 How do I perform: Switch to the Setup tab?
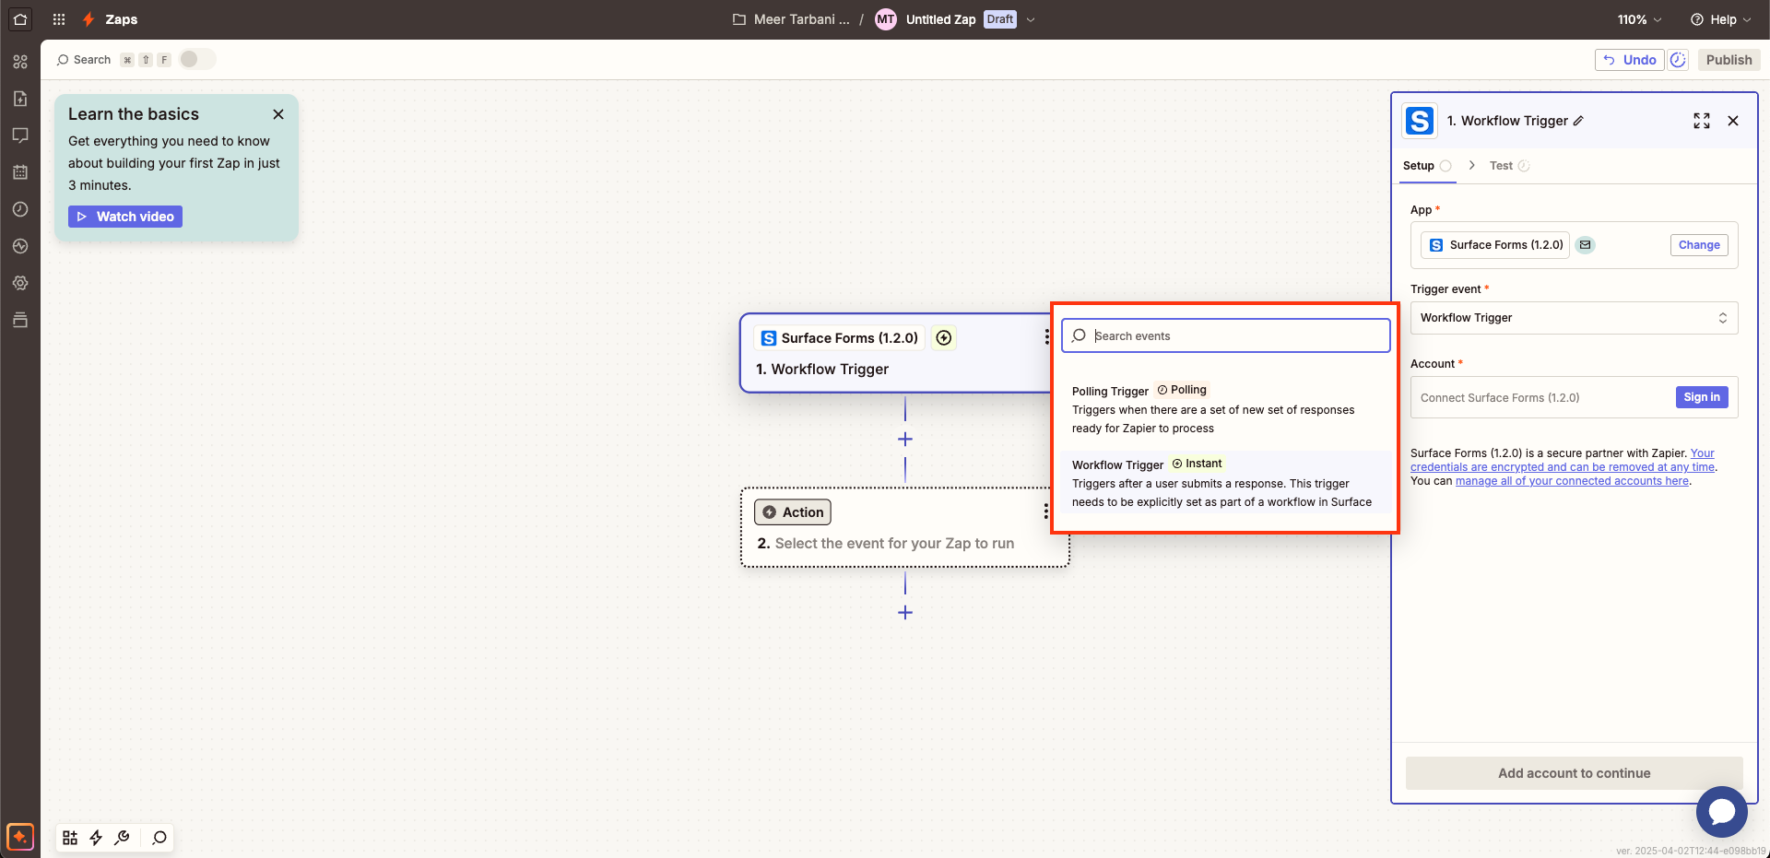pyautogui.click(x=1427, y=166)
